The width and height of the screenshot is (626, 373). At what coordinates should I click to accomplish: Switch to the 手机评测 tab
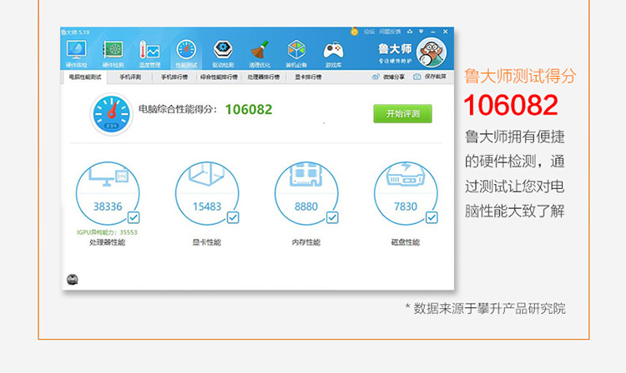130,77
